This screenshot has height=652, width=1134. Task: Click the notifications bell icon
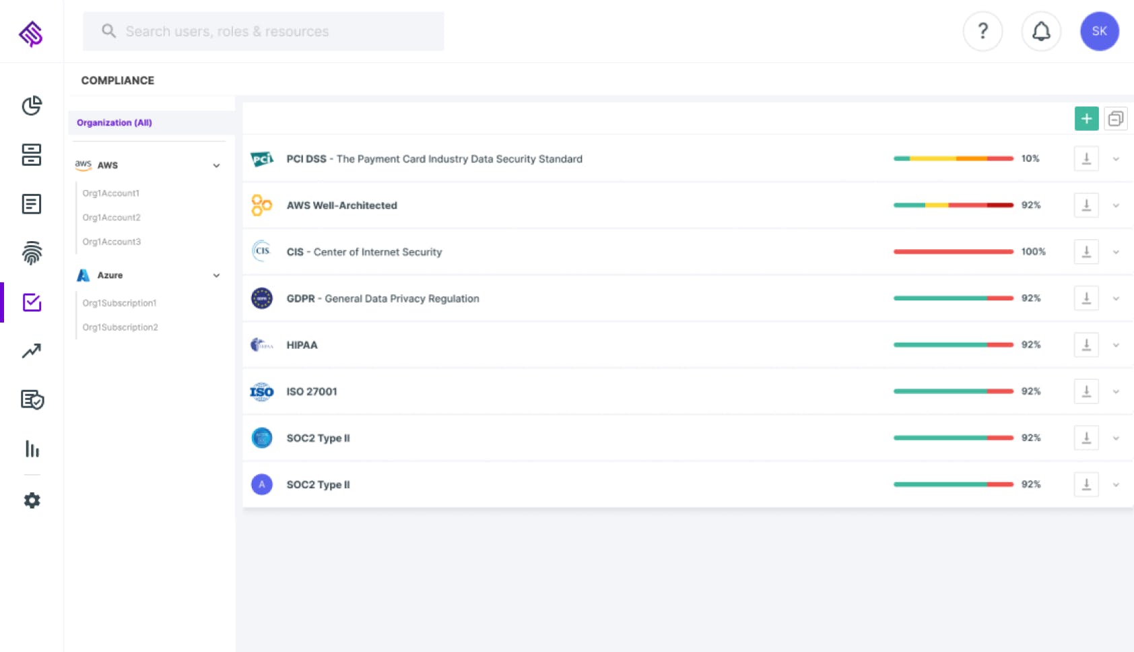tap(1041, 32)
